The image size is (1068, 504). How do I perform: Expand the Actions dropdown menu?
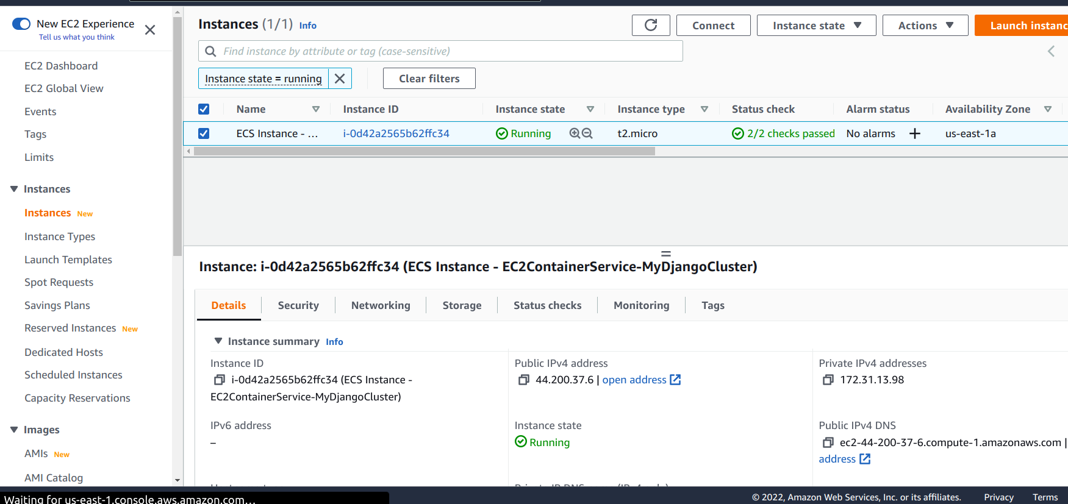925,26
